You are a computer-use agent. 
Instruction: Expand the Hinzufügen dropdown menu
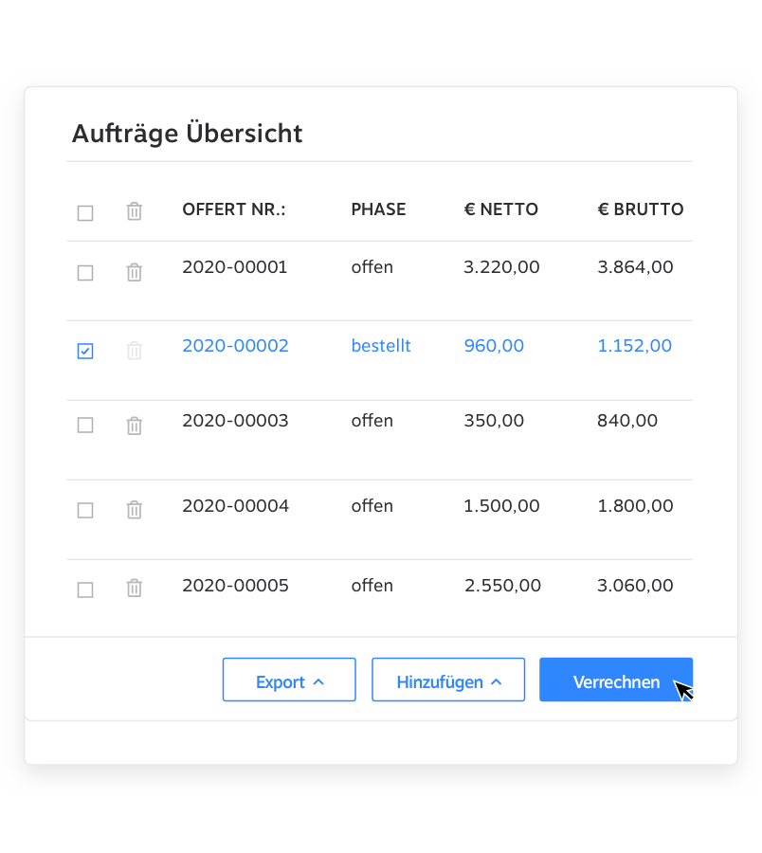pos(447,681)
